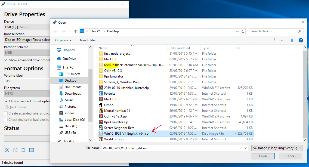Click the Cancel button

(x=290, y=156)
